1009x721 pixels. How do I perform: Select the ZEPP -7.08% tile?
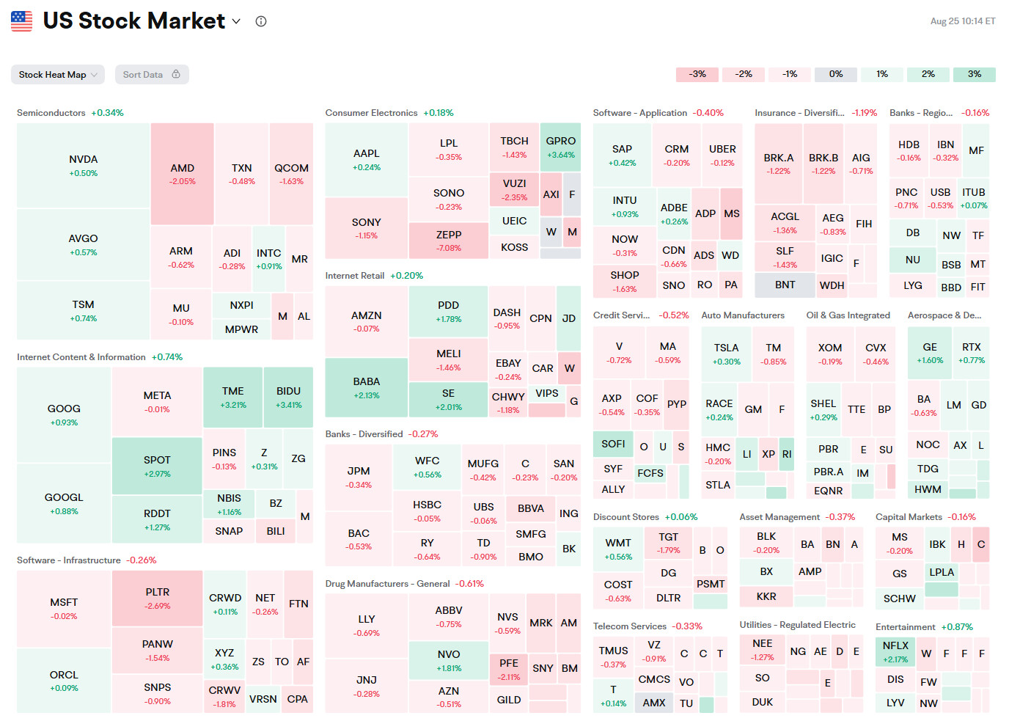[x=449, y=240]
